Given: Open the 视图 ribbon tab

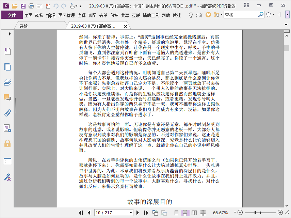Looking at the screenshot, I should click(x=93, y=15).
